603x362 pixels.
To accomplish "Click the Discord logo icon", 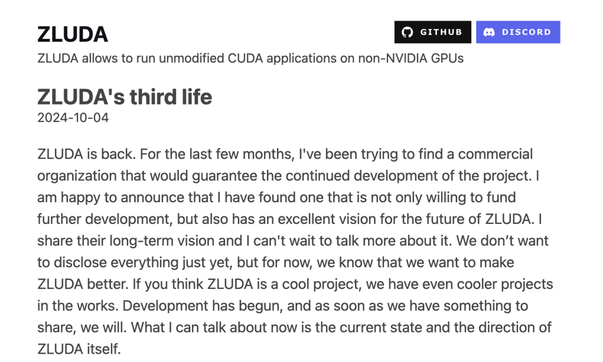I will [489, 32].
